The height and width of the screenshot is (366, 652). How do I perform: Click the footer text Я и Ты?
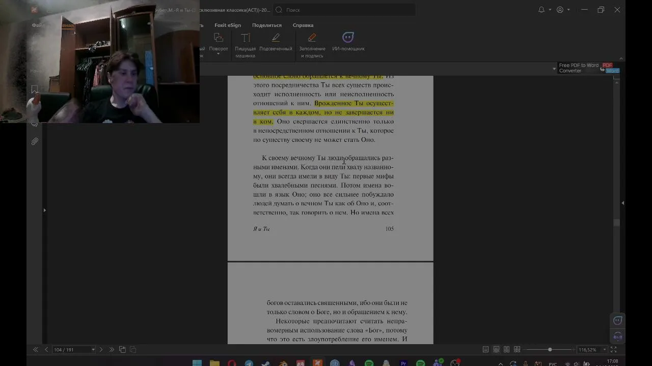tap(261, 229)
